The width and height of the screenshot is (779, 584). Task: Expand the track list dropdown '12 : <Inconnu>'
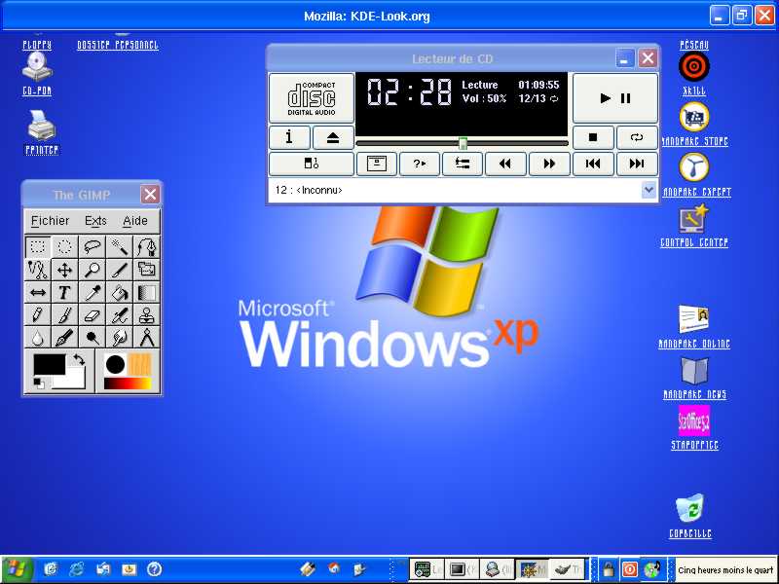(649, 190)
